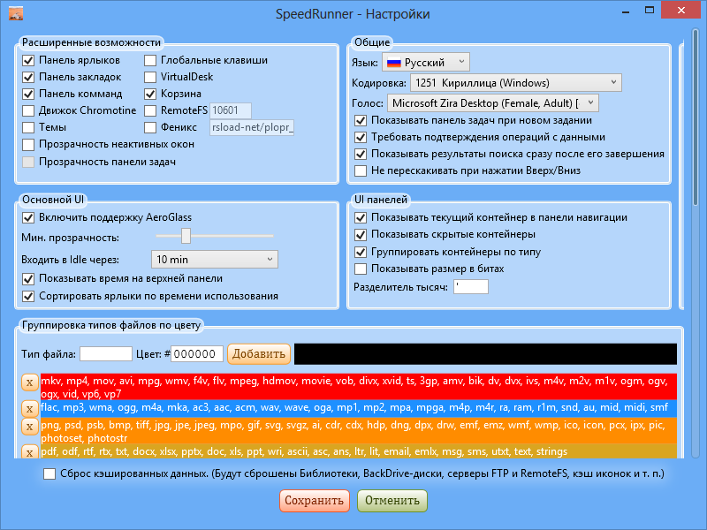
Task: Remove the pdf documents file types group
Action: point(29,452)
